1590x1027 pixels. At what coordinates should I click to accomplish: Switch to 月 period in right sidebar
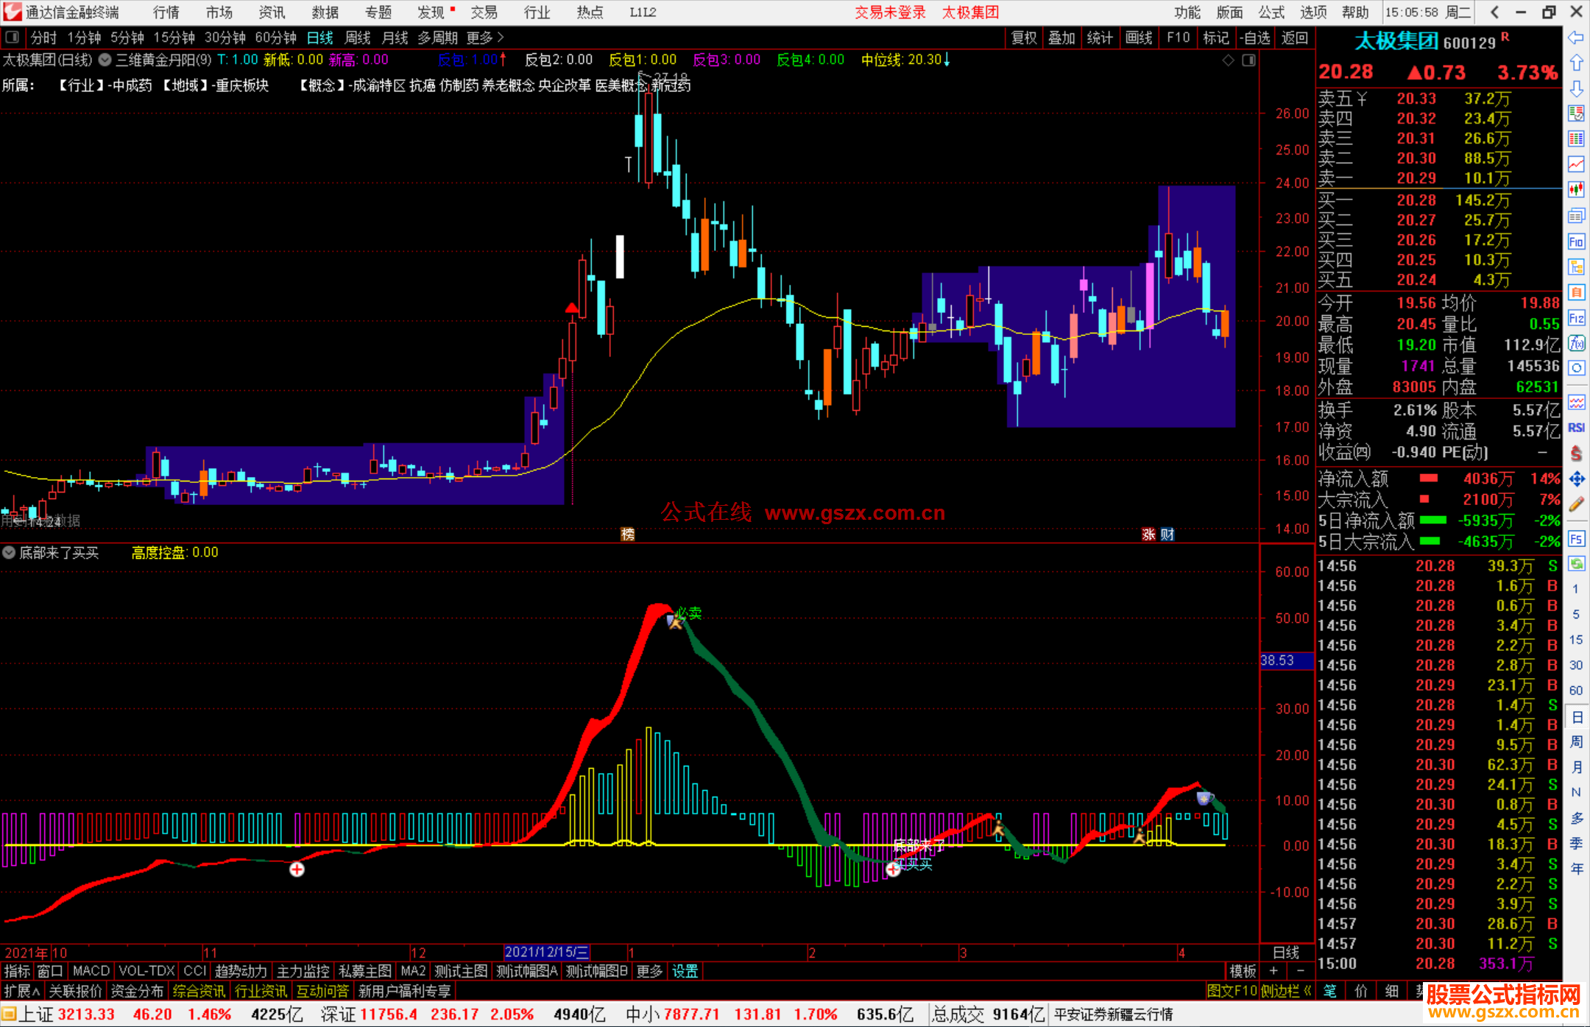1576,768
